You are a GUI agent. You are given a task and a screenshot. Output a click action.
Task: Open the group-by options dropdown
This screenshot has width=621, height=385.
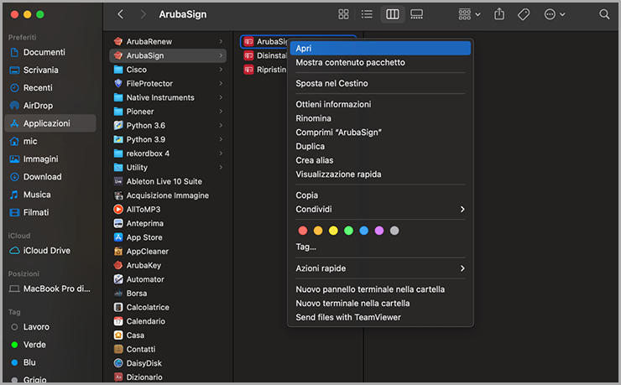469,14
